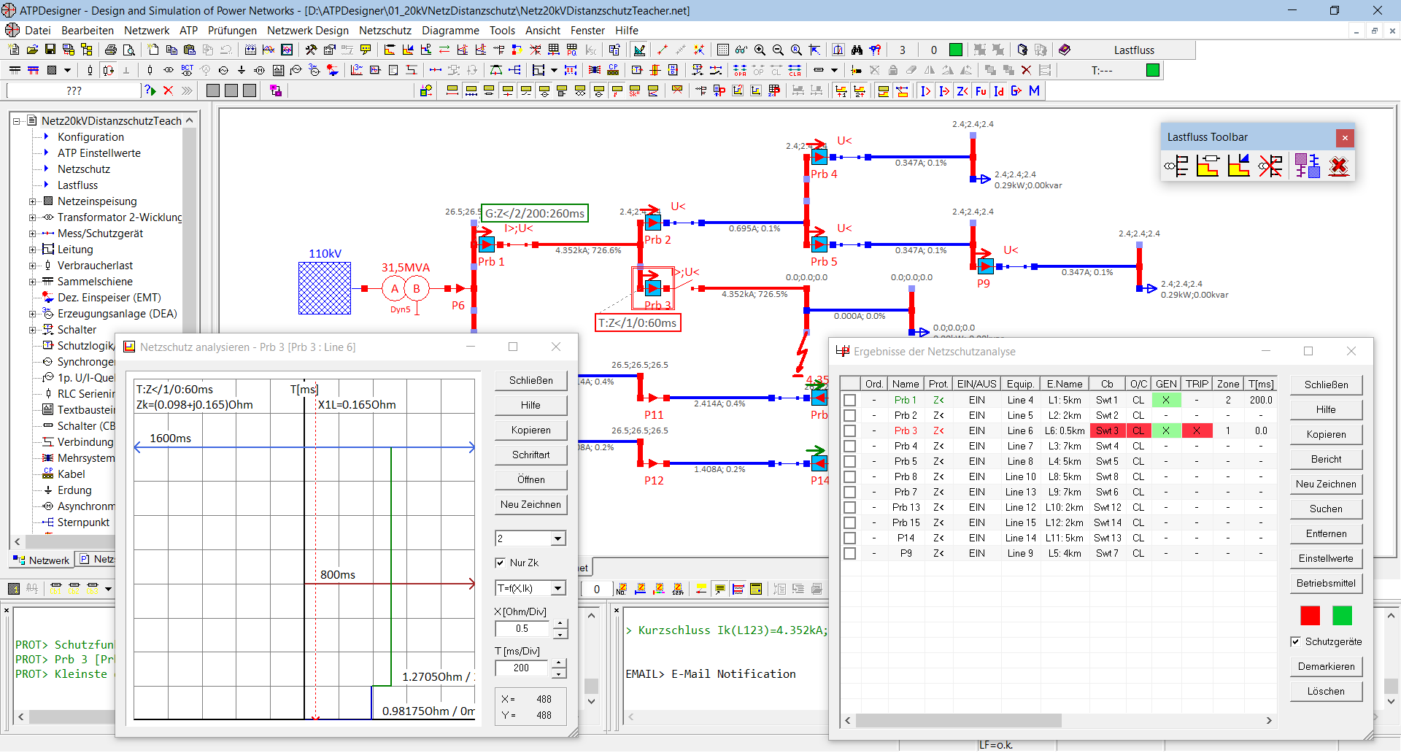1401x753 pixels.
Task: Click the Bericht button
Action: pyautogui.click(x=1326, y=459)
